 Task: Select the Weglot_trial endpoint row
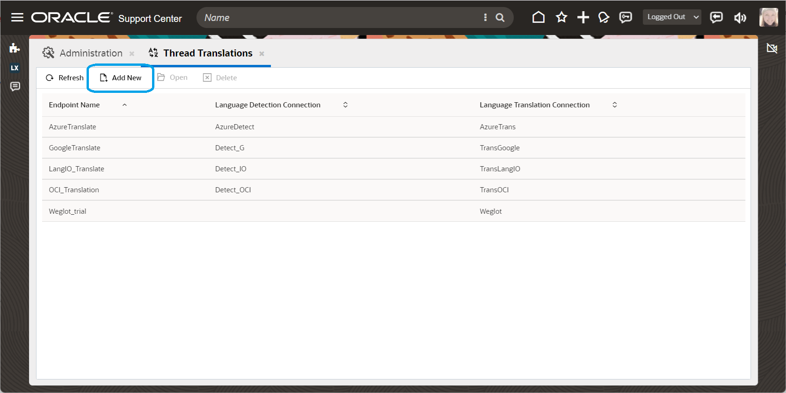click(393, 211)
